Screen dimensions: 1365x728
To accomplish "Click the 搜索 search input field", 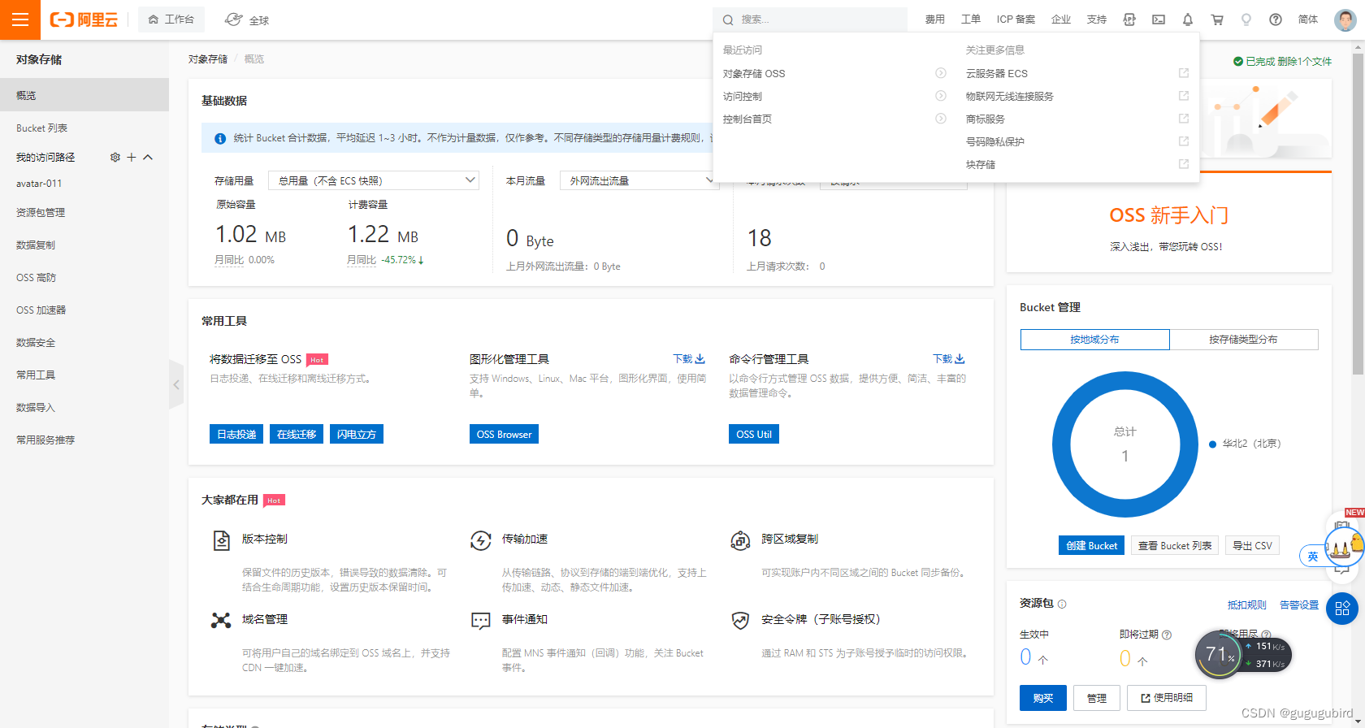I will 810,19.
